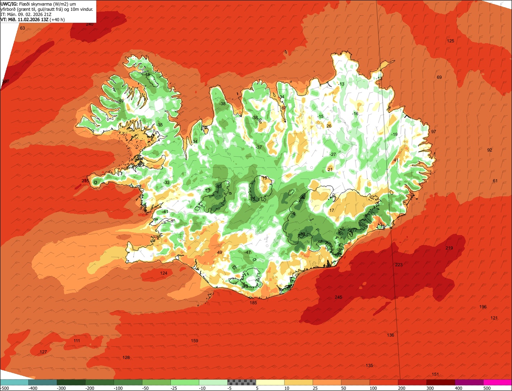Viewport: 512px width, 391px height.
Task: Select the legend swatch between -500 and -400
Action: (15, 382)
